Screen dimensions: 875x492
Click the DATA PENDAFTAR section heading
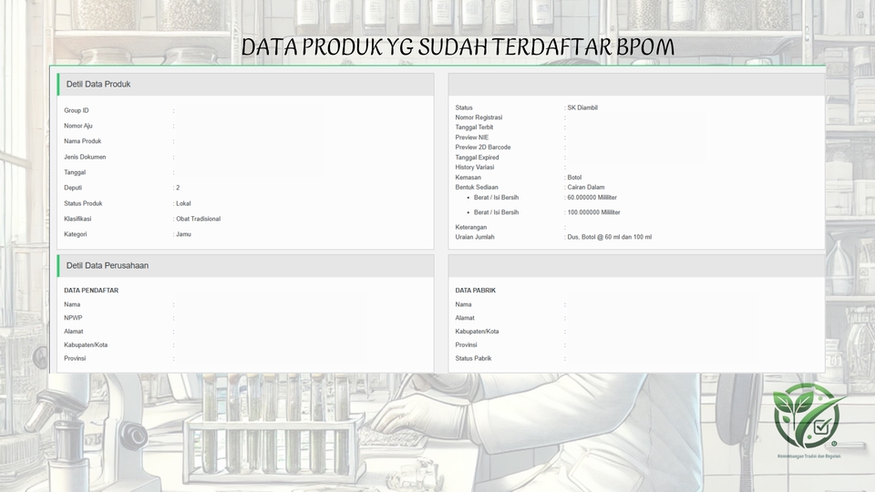tap(91, 291)
